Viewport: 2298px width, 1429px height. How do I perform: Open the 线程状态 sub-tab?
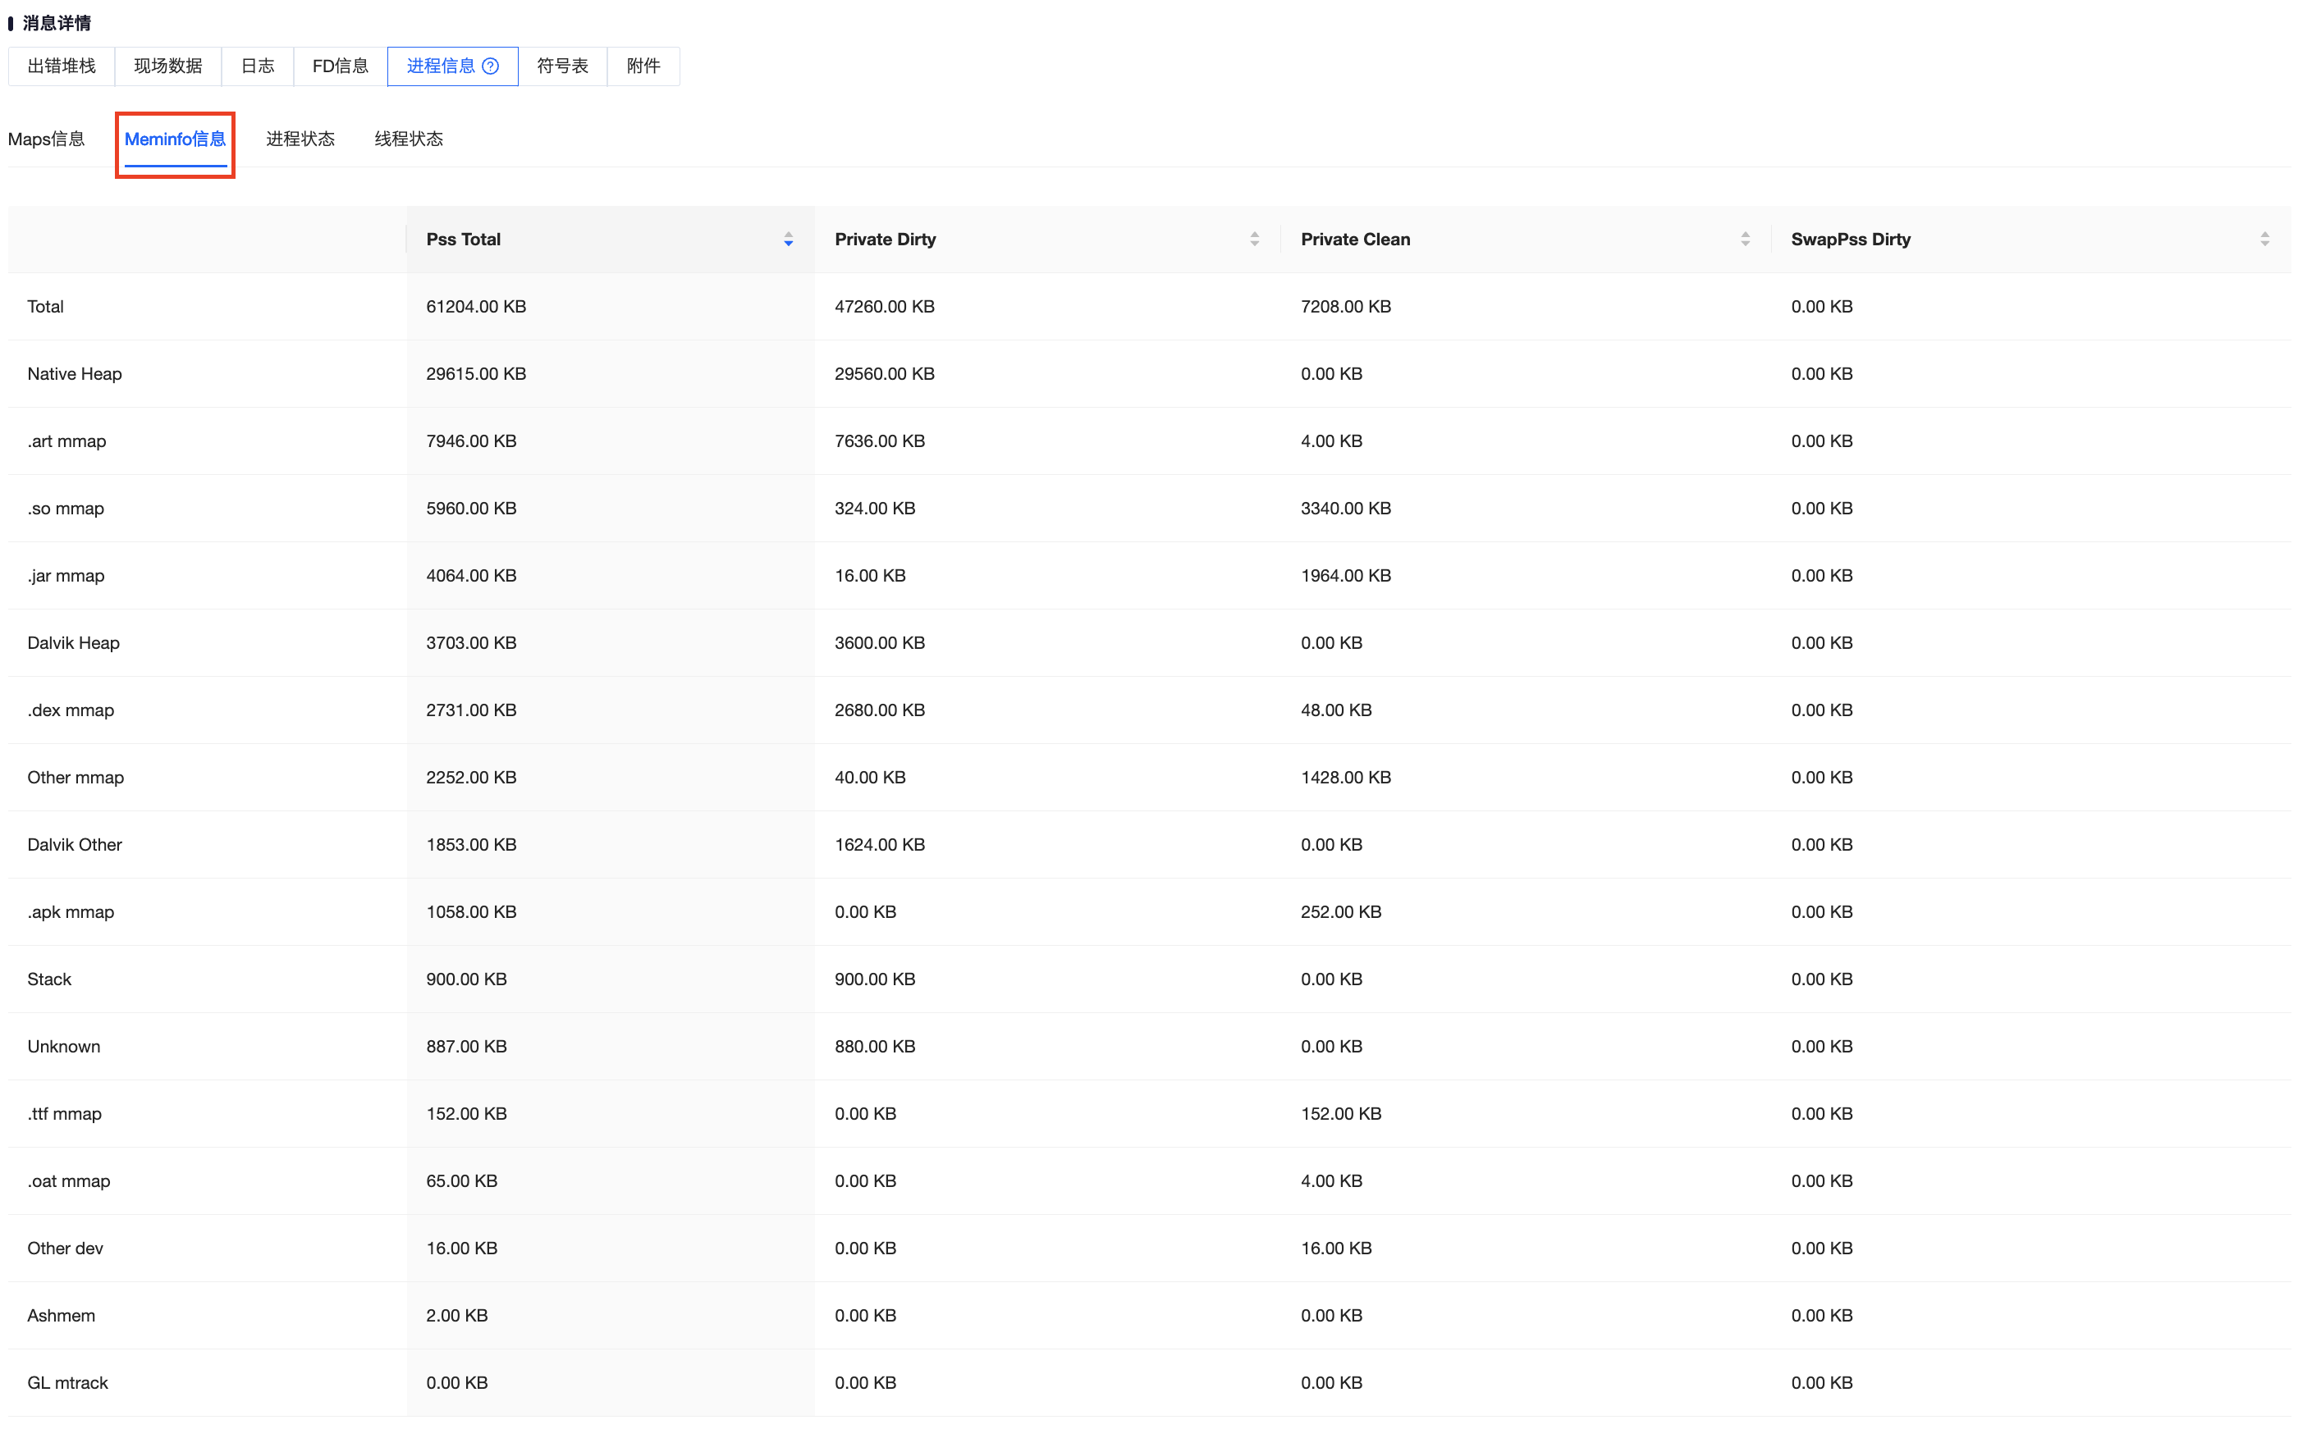[410, 139]
